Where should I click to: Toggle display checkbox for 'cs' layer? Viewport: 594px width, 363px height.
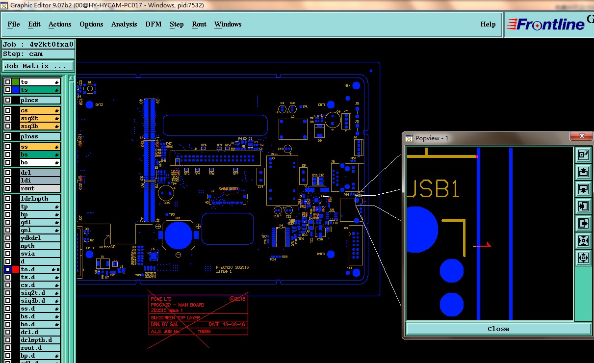[8, 110]
